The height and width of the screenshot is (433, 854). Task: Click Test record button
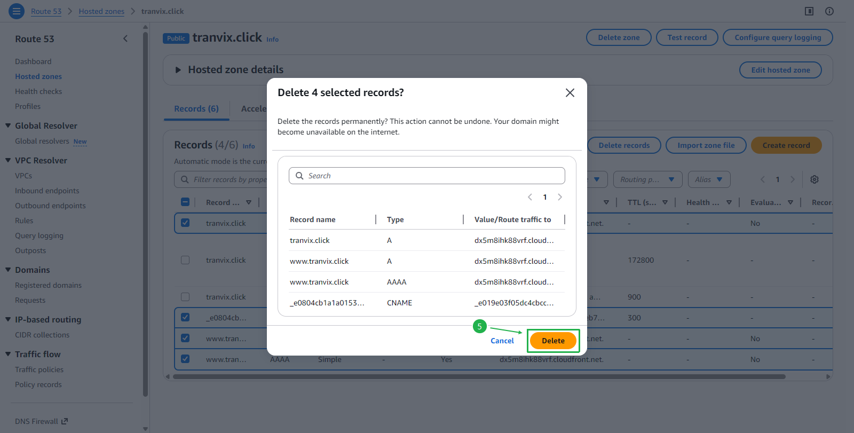687,37
